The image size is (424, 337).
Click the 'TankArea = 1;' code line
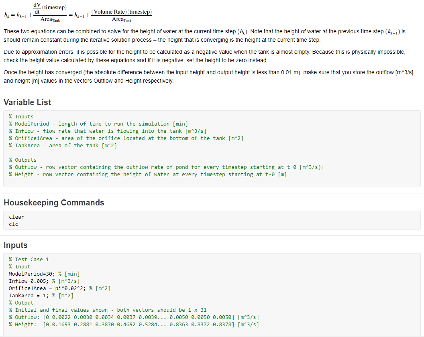(x=41, y=296)
